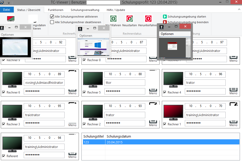Switch to the Funktionen tab
This screenshot has height=163, width=242.
(x=56, y=10)
